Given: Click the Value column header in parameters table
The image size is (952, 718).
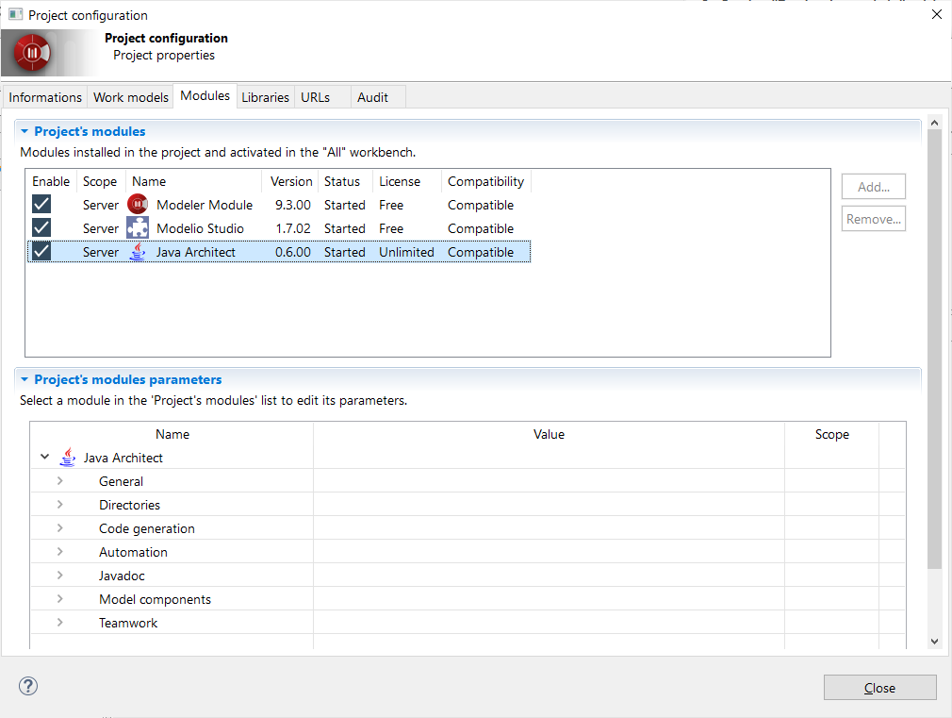Looking at the screenshot, I should pos(549,434).
